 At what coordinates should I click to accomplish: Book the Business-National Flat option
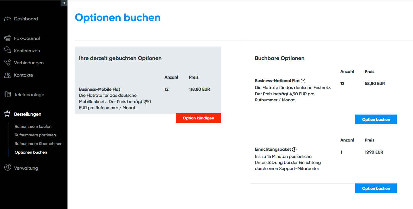(376, 119)
